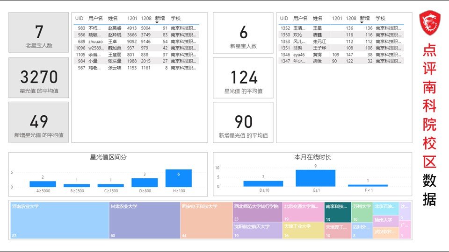The image size is (449, 252).
Task: Click the 姓名 column header in the zhuuao table
Action: tap(113, 18)
